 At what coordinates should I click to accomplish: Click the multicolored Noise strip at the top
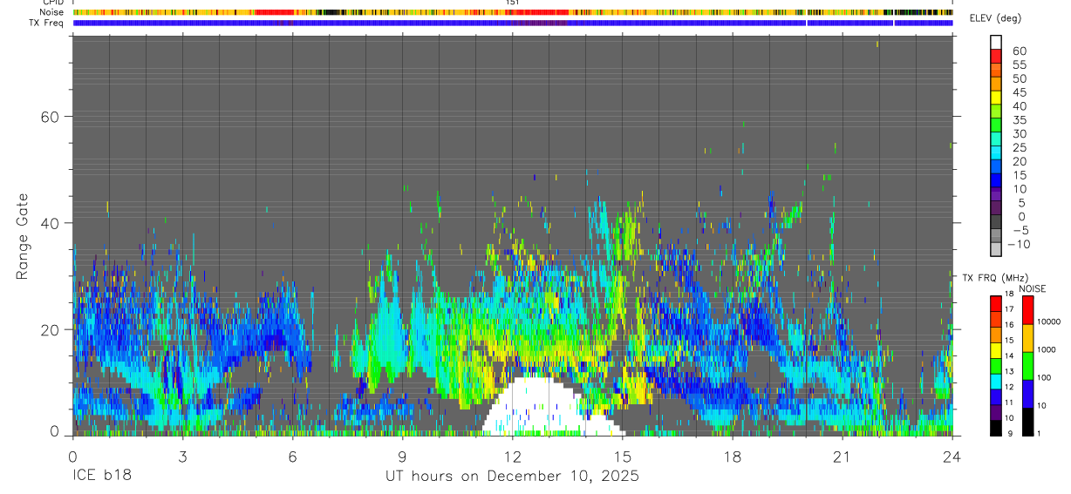pyautogui.click(x=513, y=13)
